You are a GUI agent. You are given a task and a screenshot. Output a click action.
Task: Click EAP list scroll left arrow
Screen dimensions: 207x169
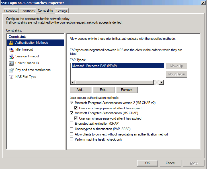coord(73,82)
